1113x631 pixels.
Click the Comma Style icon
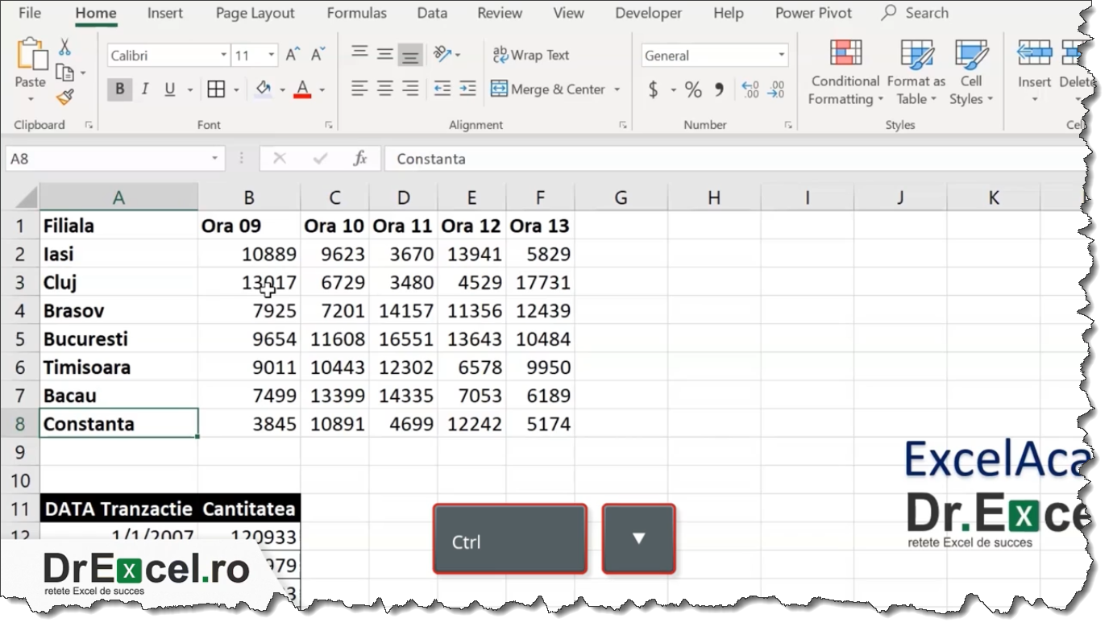(718, 89)
